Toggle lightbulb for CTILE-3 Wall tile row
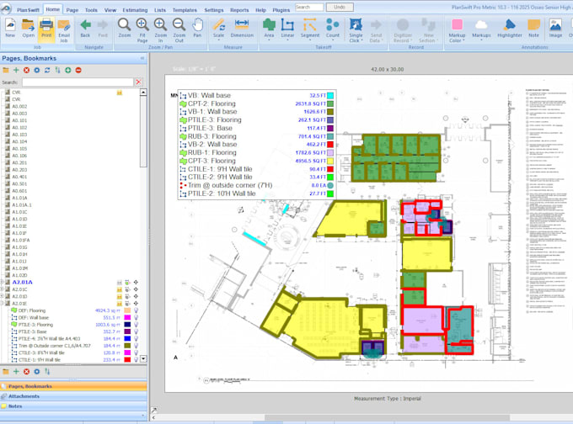This screenshot has width=573, height=424. [x=136, y=352]
